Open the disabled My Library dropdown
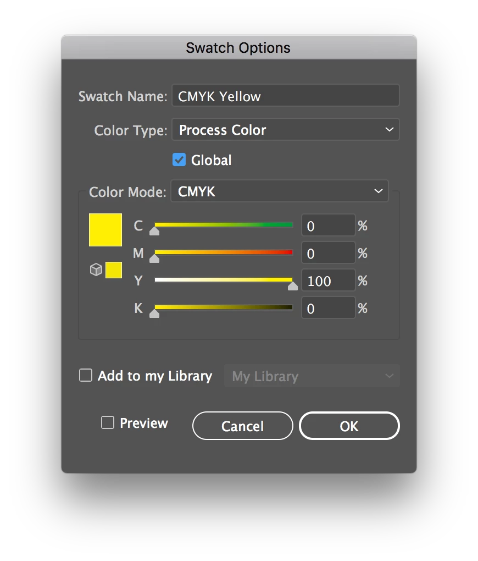478x561 pixels. [312, 376]
